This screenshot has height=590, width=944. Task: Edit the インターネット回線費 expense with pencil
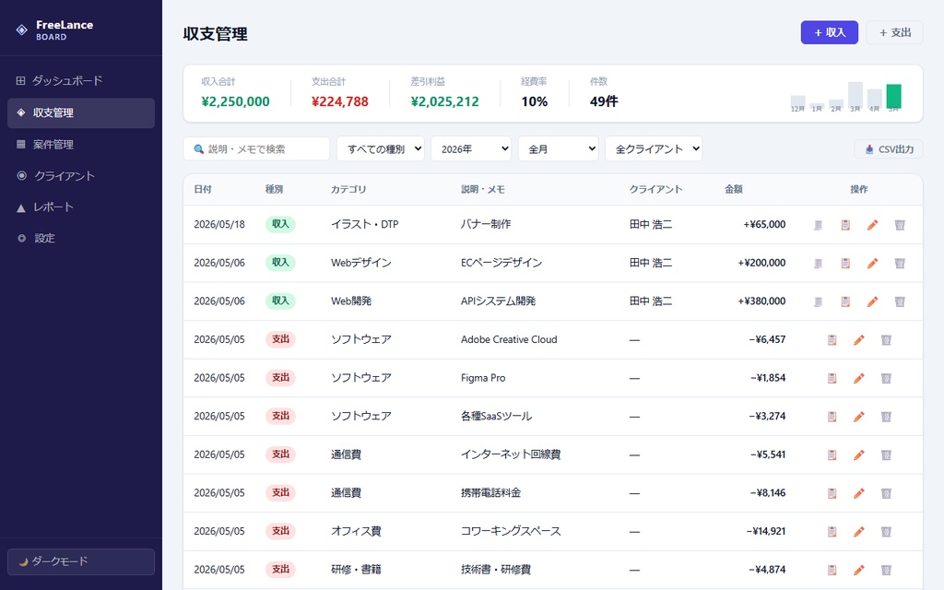click(x=859, y=455)
